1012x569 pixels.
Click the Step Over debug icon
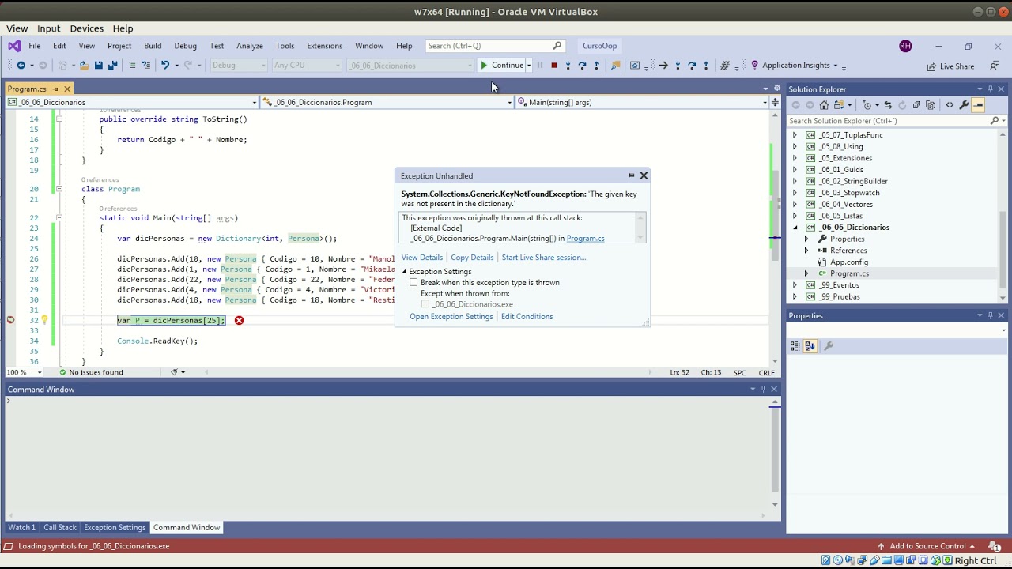(582, 66)
